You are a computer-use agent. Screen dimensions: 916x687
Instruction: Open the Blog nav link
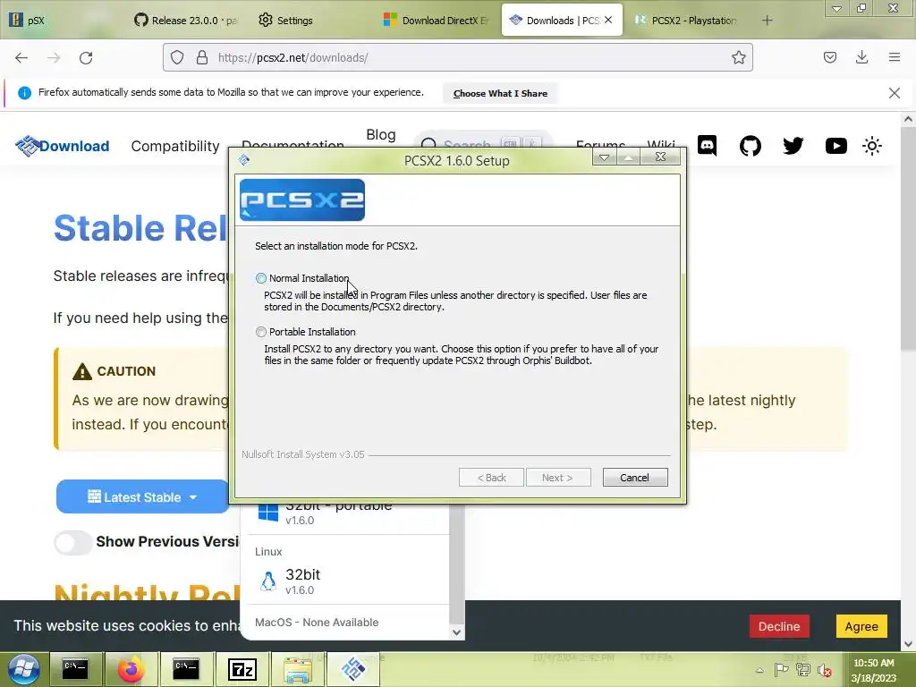coord(381,135)
